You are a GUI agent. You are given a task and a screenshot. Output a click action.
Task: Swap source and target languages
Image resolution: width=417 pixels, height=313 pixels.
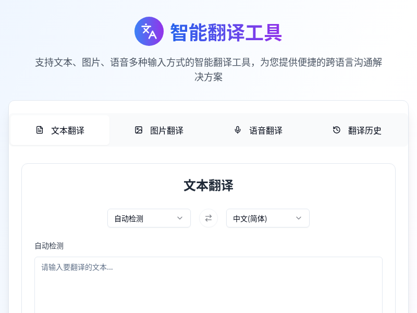pyautogui.click(x=208, y=218)
